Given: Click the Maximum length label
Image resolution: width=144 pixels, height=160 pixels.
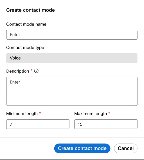Looking at the screenshot, I should [91, 114].
